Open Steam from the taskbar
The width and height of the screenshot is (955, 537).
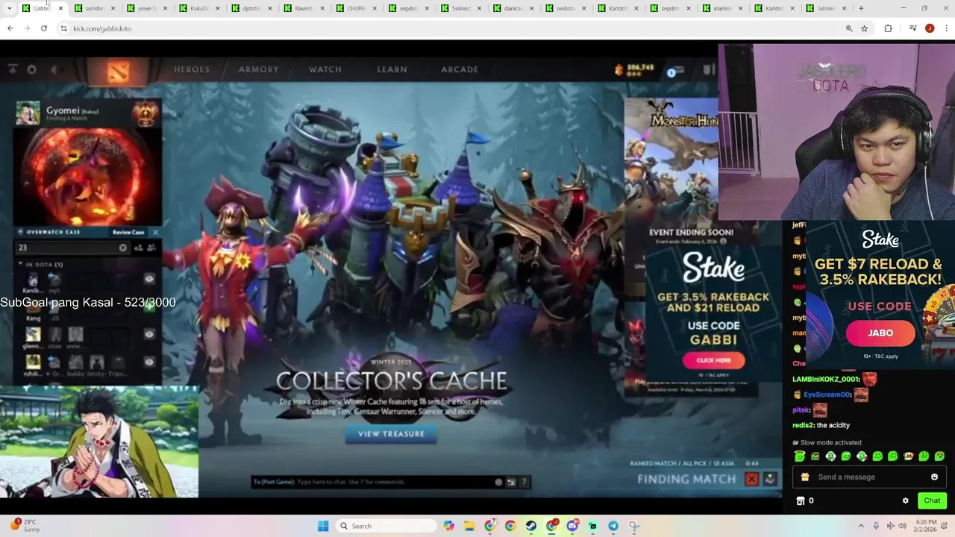(x=531, y=526)
